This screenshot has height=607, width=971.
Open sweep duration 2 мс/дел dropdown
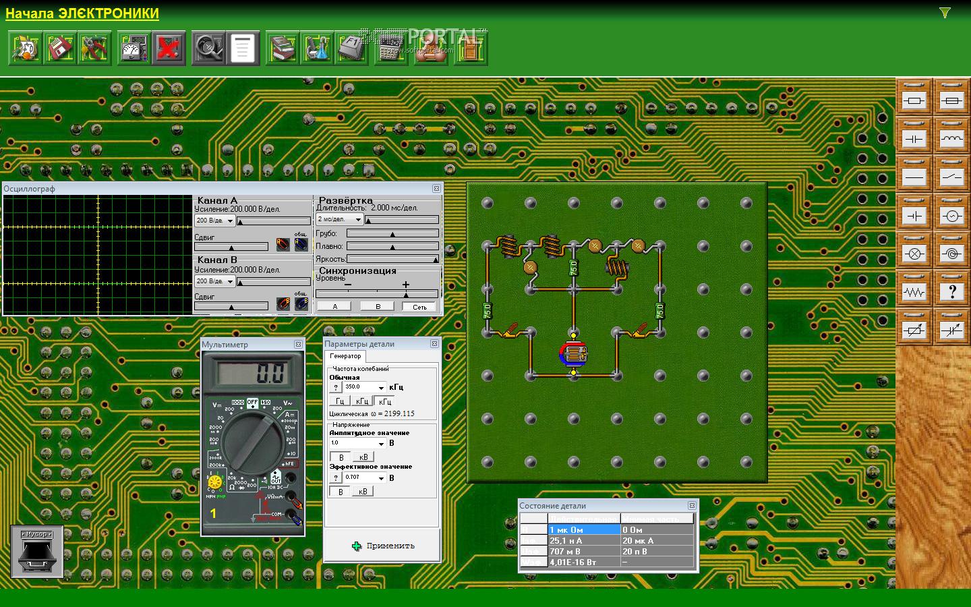tap(340, 219)
